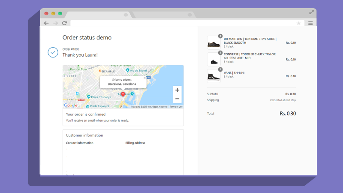
Task: Click the Vans SH-8 HI thumbnail
Action: pos(214,76)
